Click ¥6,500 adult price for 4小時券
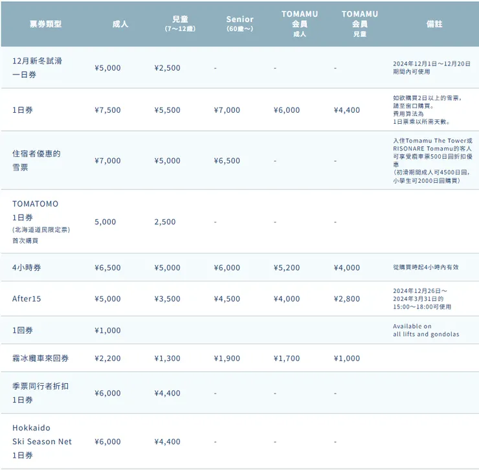The image size is (479, 470). coord(107,268)
